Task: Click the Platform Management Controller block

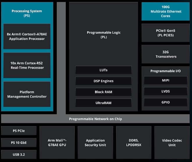Action: coord(27,94)
